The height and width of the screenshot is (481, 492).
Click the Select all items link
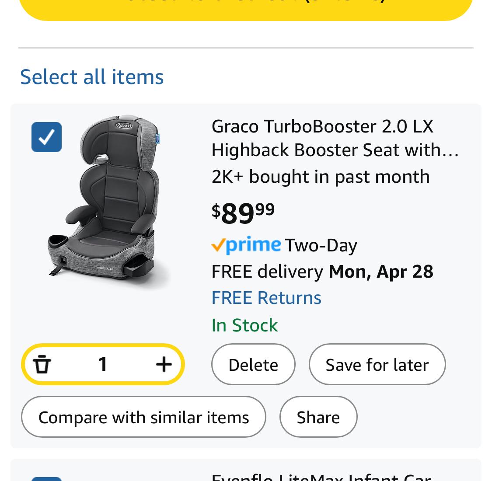tap(92, 77)
